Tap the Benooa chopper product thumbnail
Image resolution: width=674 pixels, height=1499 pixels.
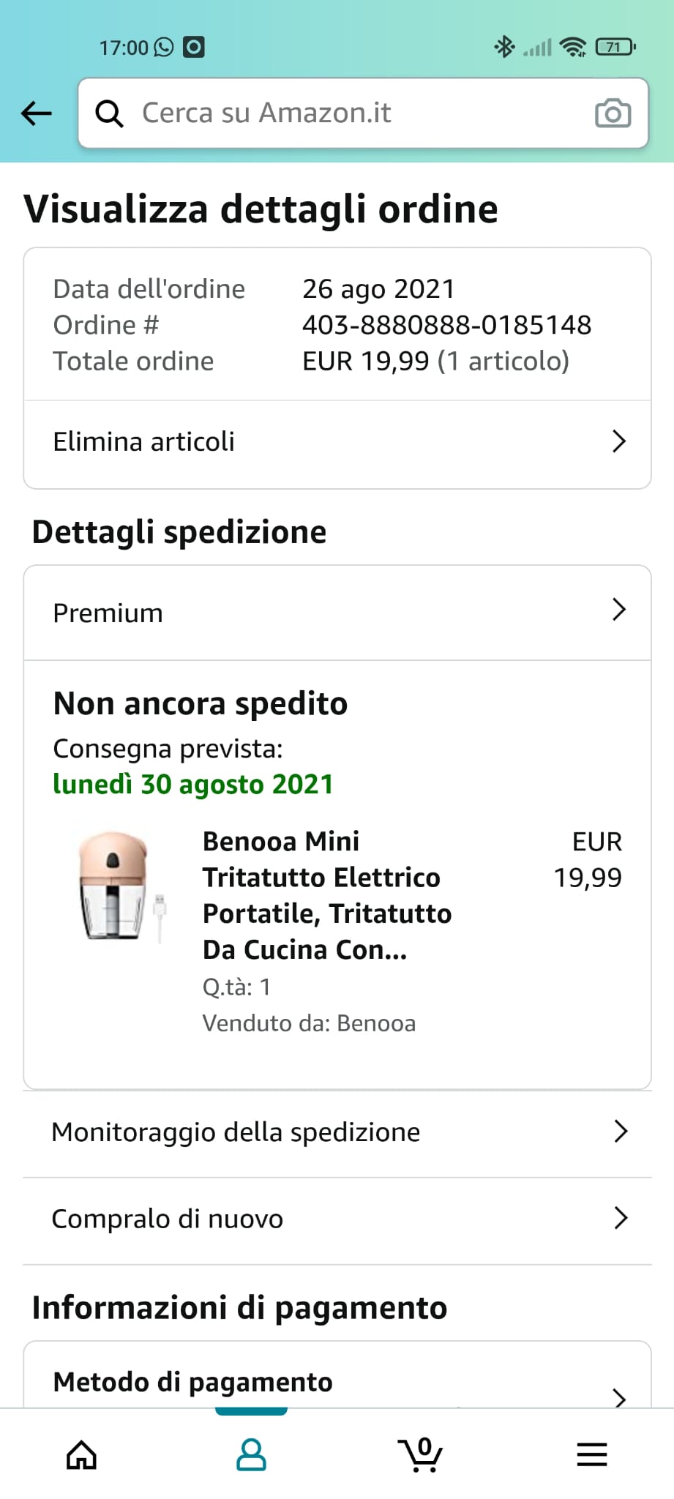pyautogui.click(x=119, y=886)
